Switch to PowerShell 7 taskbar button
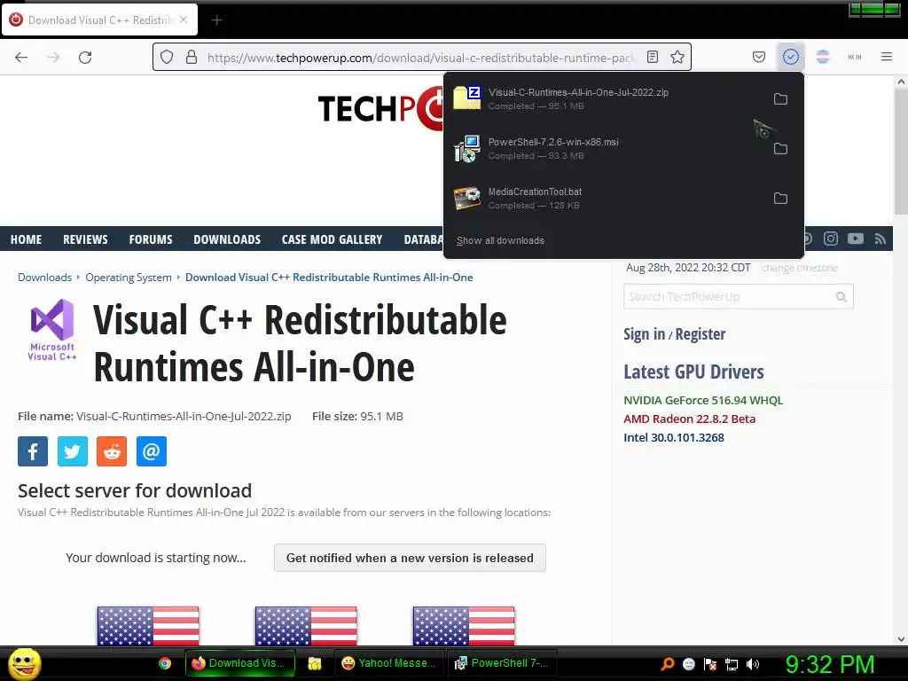This screenshot has height=681, width=908. [502, 663]
